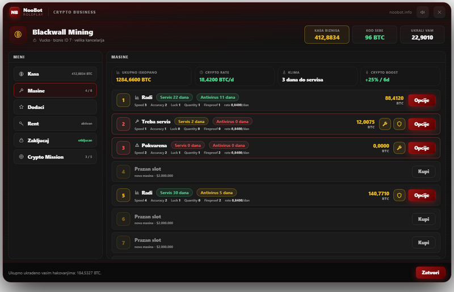Click the lock icon in the Zakljucaj menu item
Screen dimensions: 454x292
pyautogui.click(x=21, y=141)
